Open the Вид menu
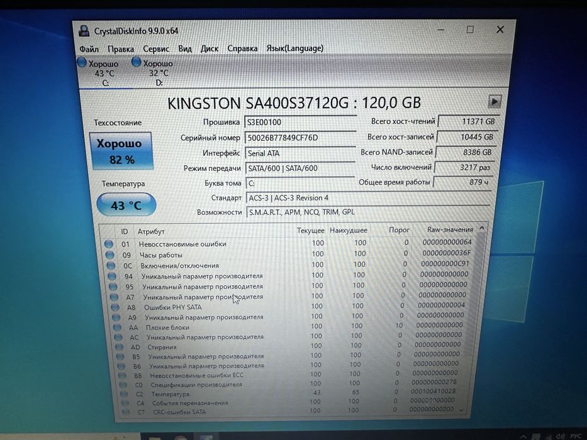 pos(185,48)
